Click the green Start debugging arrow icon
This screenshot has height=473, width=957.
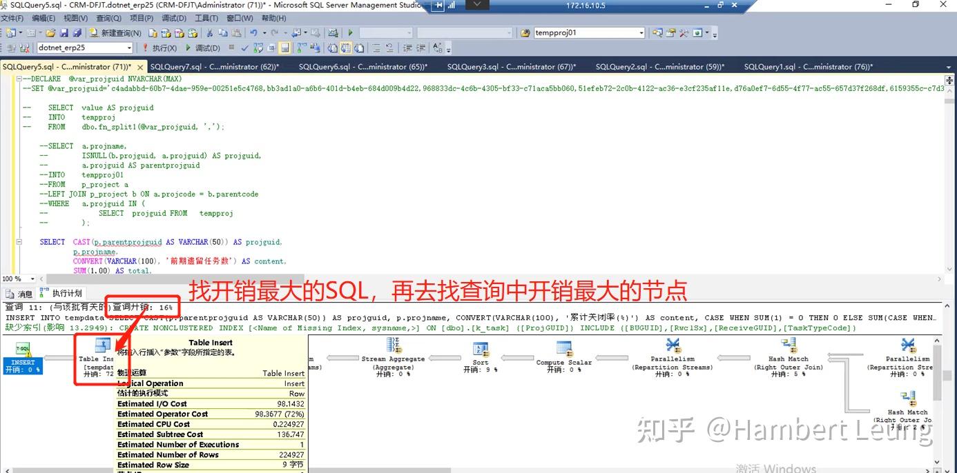tap(350, 32)
